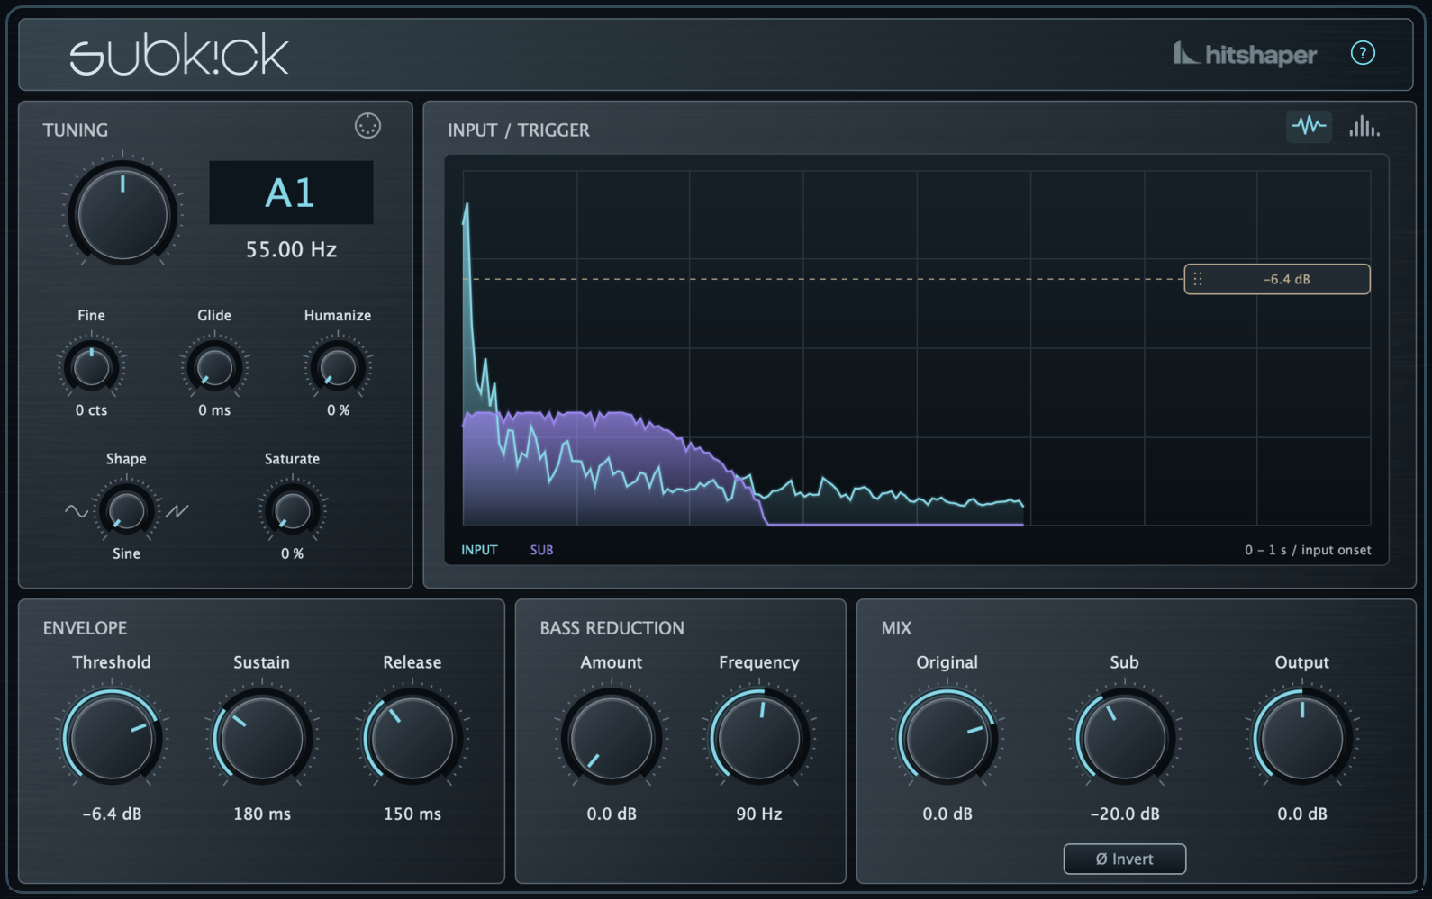
Task: Click the envelope Threshold knob
Action: [112, 737]
